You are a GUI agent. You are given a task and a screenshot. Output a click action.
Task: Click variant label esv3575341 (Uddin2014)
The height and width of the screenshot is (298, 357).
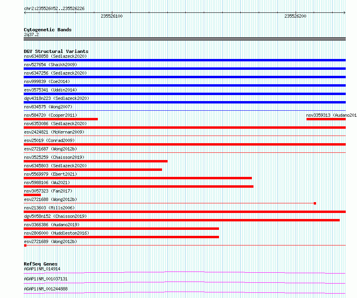point(51,90)
